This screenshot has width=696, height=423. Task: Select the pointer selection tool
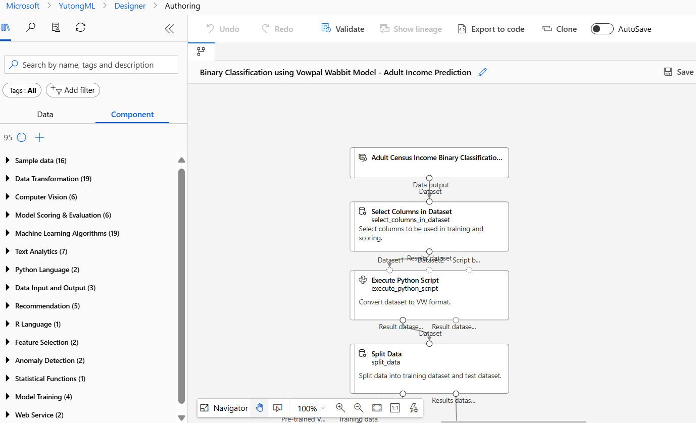(x=277, y=408)
